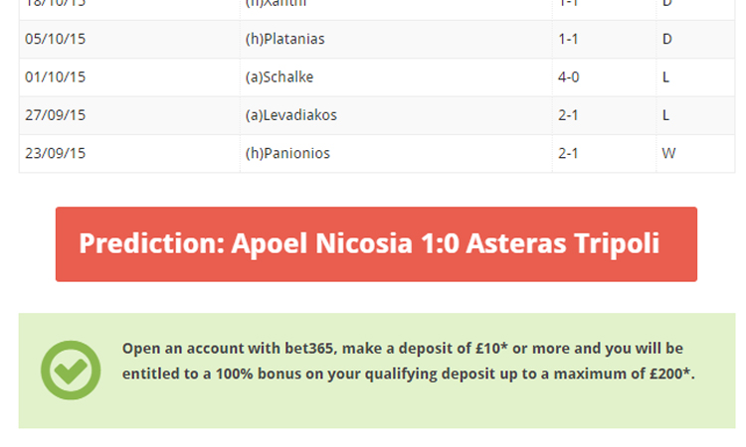Select the (a)Schalke opponent cell
The height and width of the screenshot is (447, 746).
pos(396,76)
